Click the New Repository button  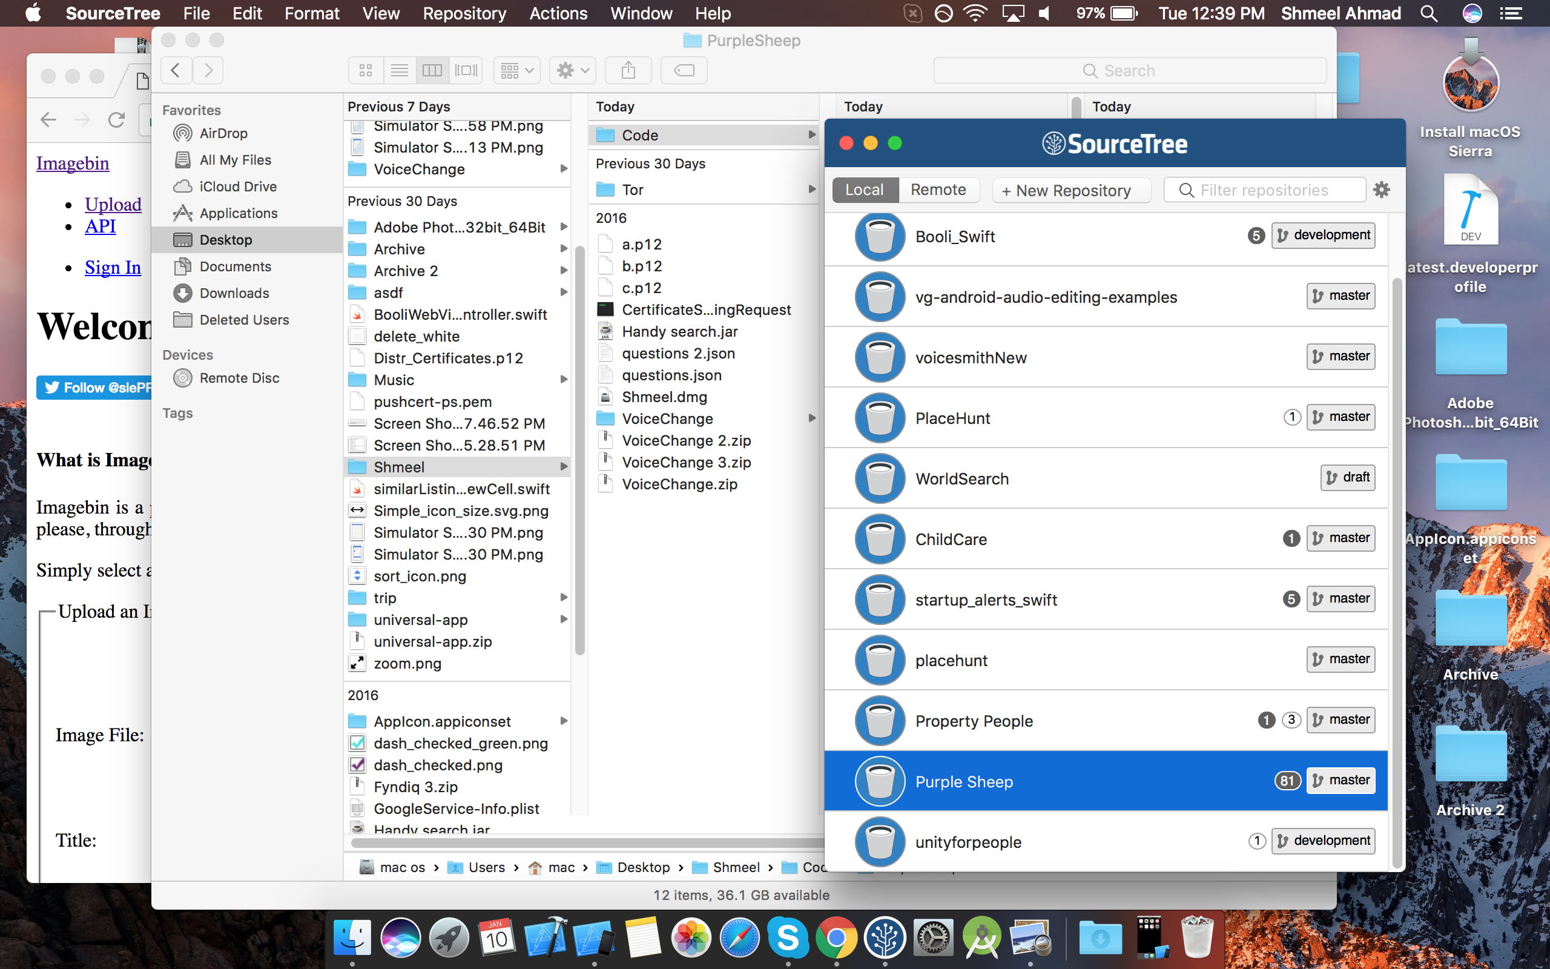point(1071,190)
